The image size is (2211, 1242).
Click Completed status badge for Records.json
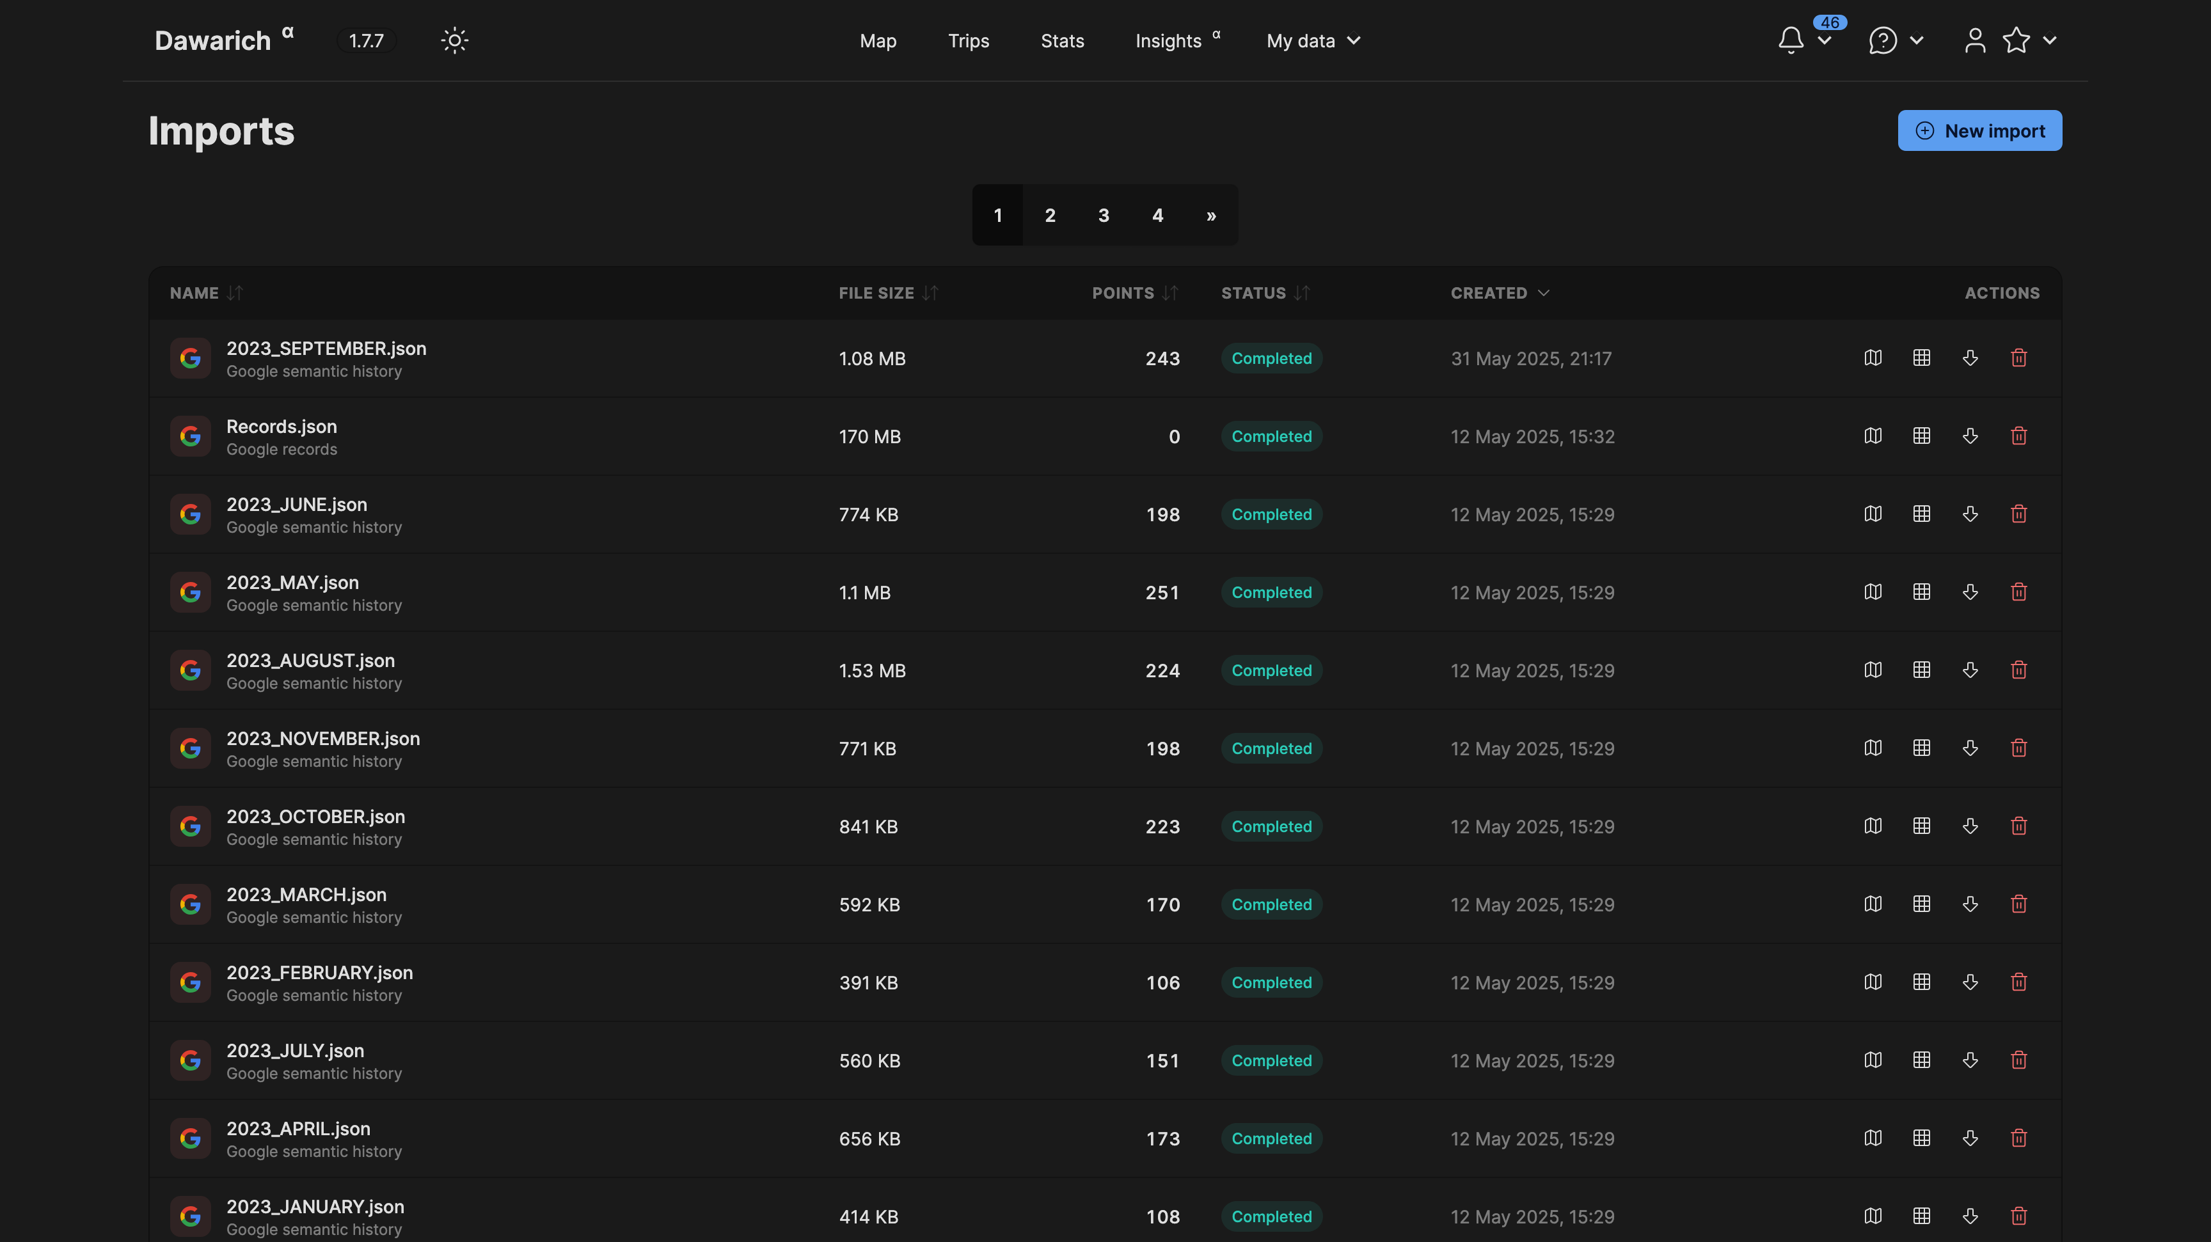tap(1271, 436)
